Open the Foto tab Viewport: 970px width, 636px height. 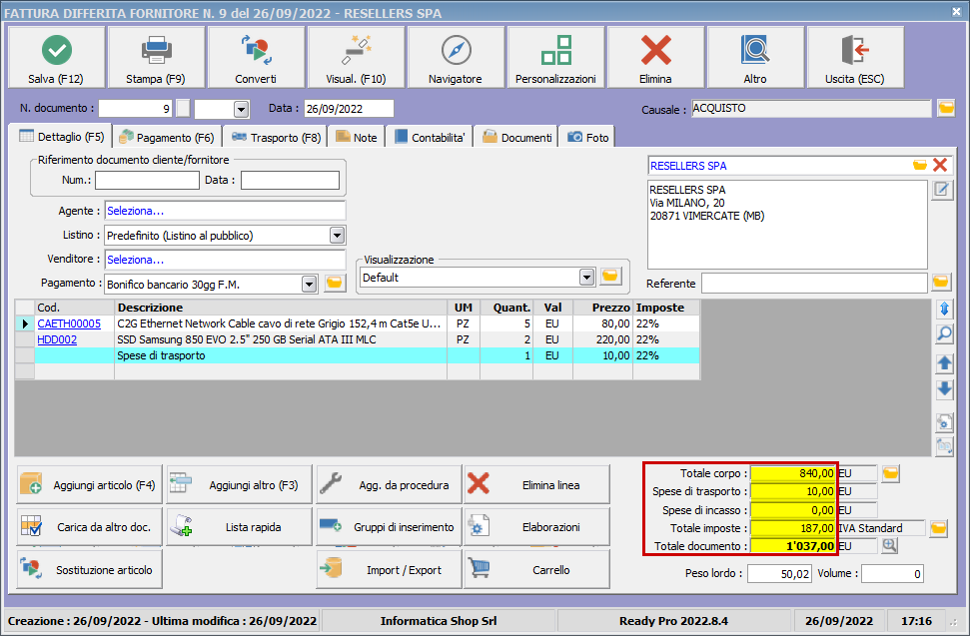point(587,137)
